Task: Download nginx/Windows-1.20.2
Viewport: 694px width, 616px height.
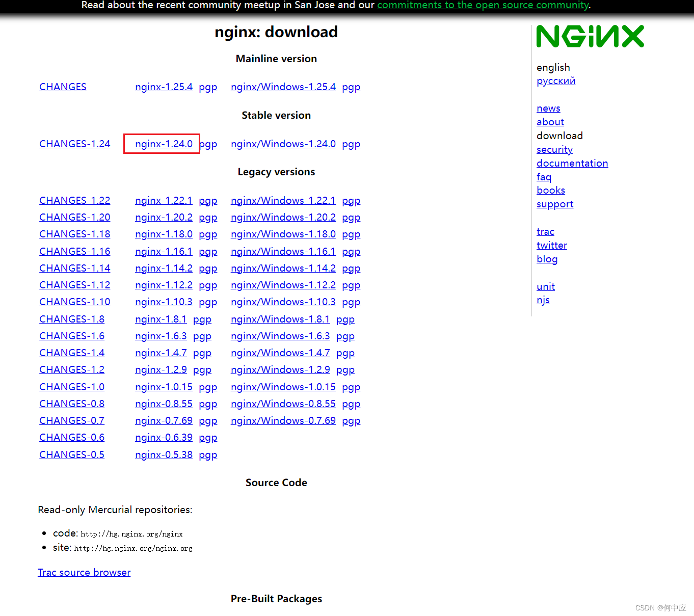Action: (x=283, y=218)
